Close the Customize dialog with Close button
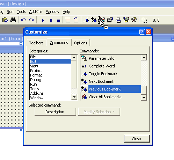The image size is (174, 160). tap(137, 139)
